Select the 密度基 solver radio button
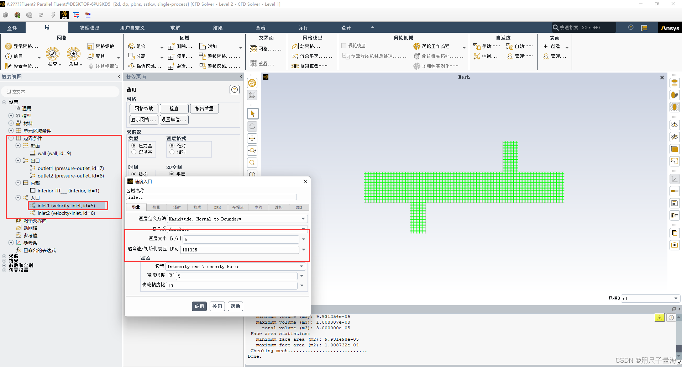 click(134, 152)
